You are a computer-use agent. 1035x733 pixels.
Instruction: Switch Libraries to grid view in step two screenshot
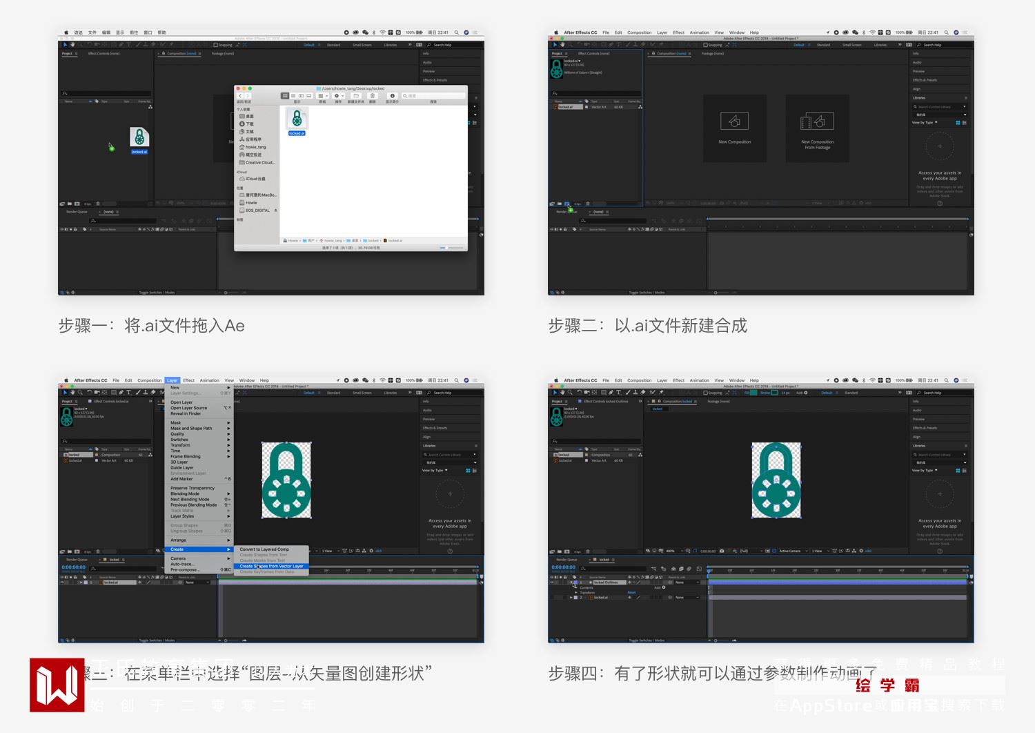click(958, 122)
